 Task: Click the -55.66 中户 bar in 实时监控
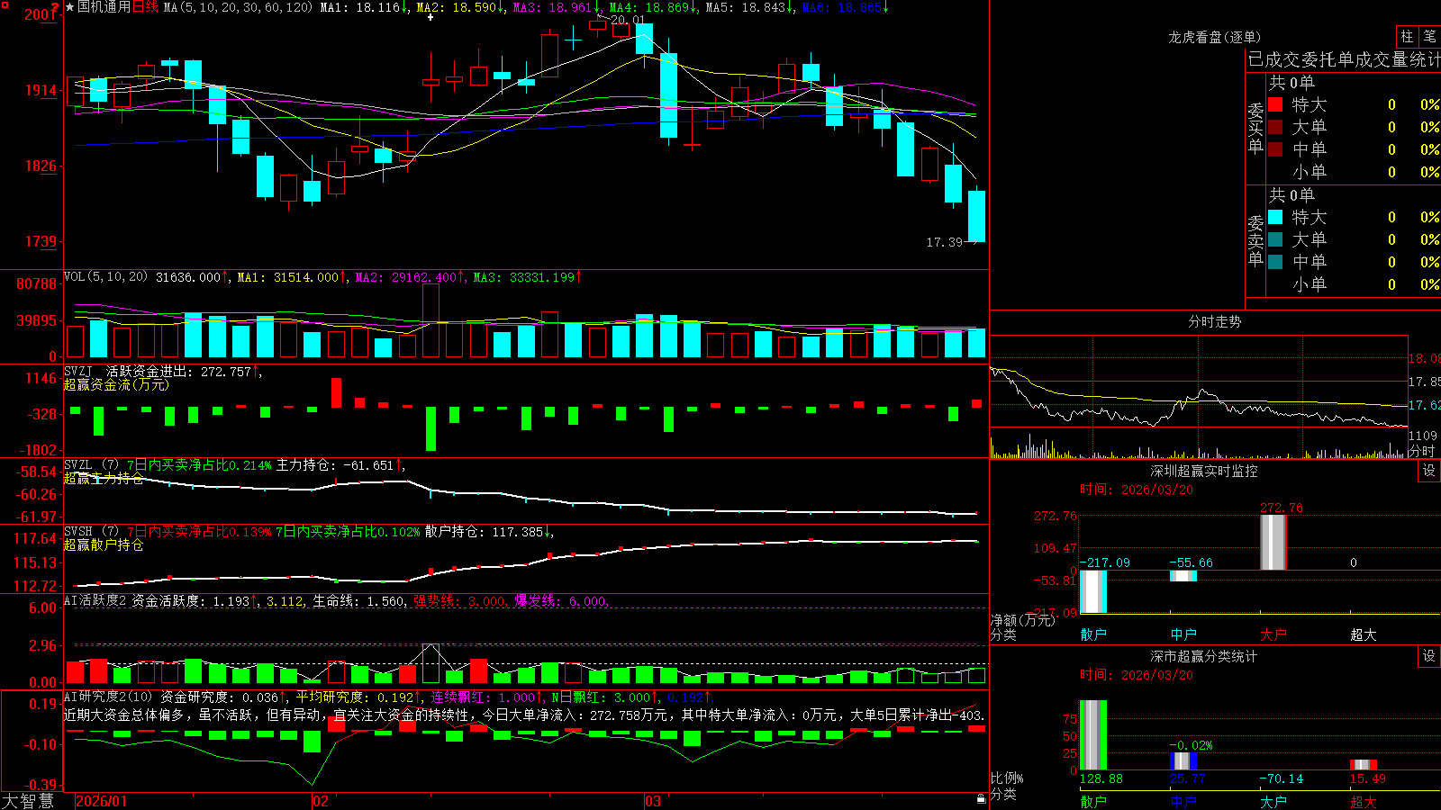pyautogui.click(x=1183, y=576)
